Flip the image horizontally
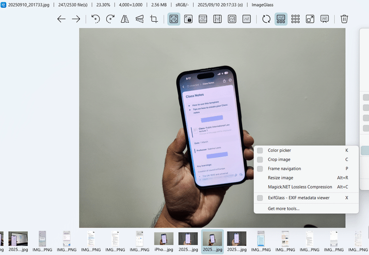Image resolution: width=369 pixels, height=255 pixels. click(125, 19)
